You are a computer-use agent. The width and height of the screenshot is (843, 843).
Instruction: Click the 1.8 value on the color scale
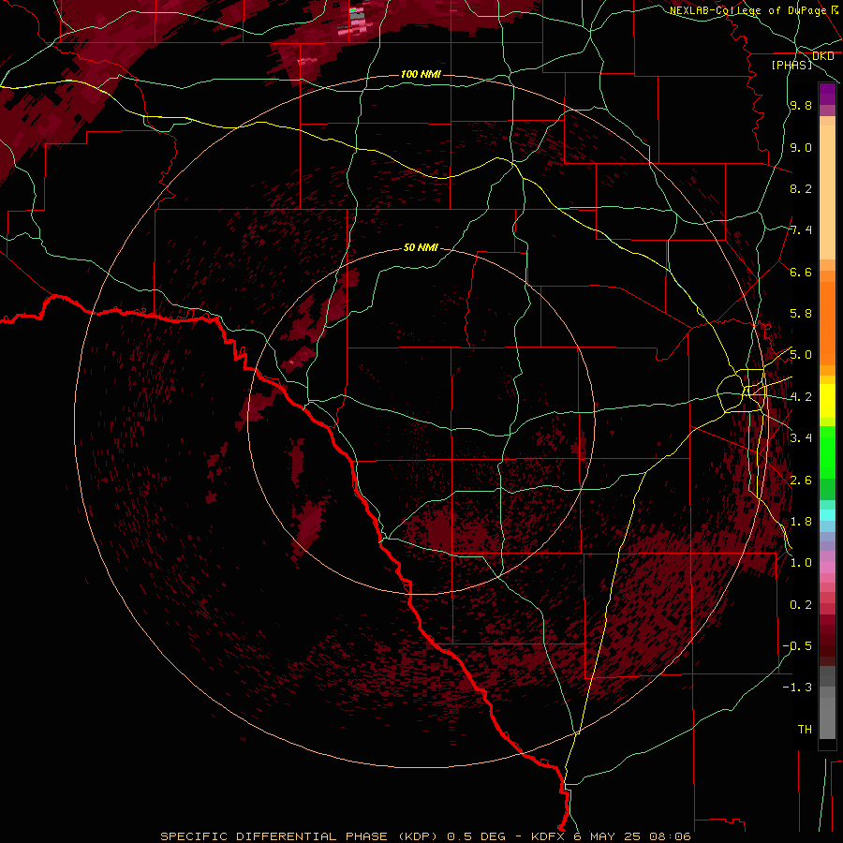point(801,522)
